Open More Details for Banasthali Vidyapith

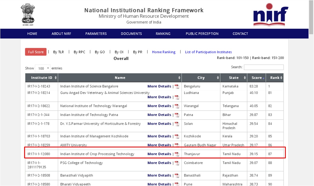(159, 175)
